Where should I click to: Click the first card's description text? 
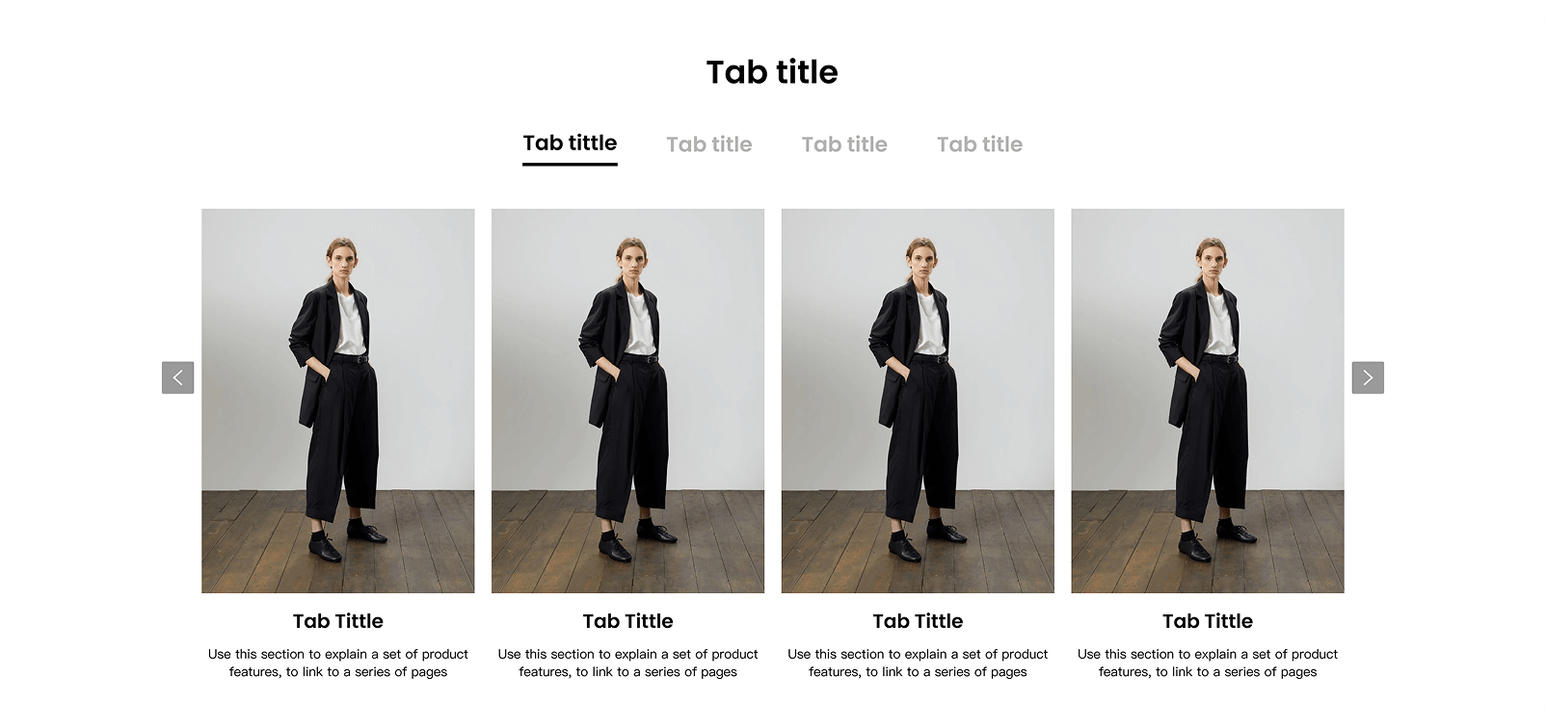tap(338, 663)
